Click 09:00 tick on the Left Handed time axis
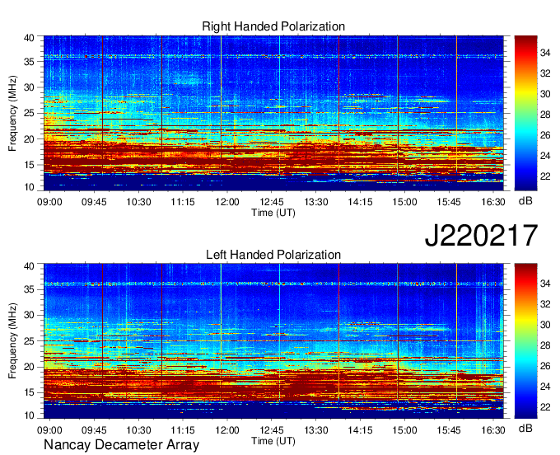 49,430
